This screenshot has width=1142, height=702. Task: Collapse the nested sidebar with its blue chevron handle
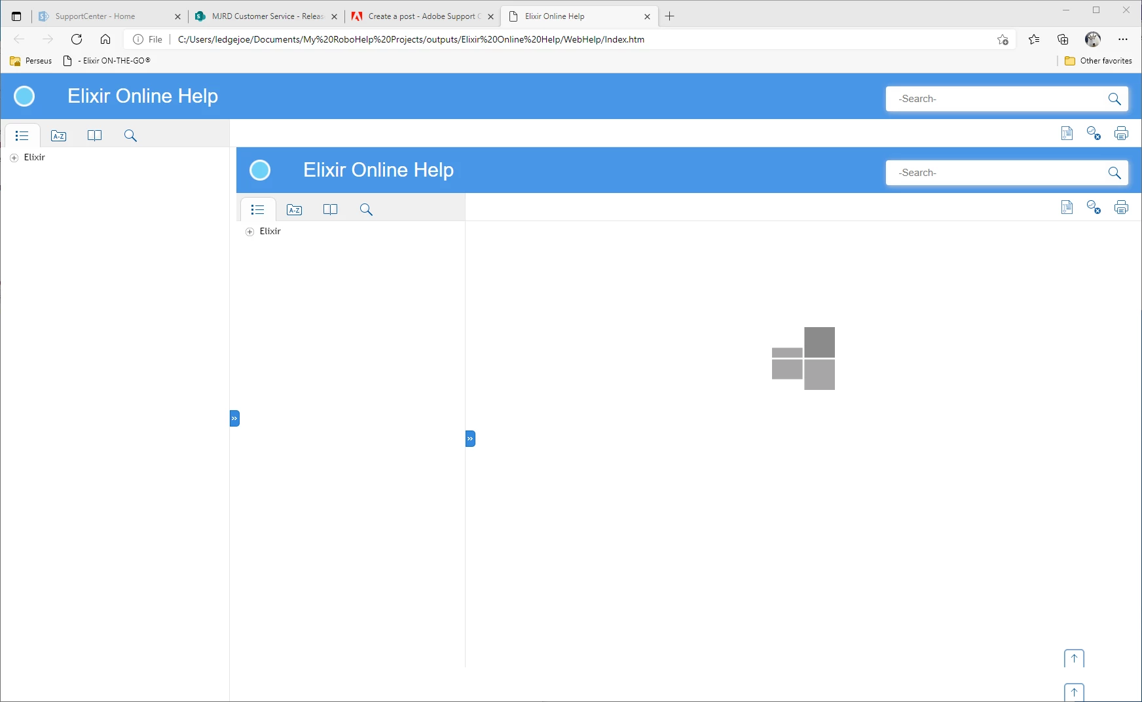point(470,438)
